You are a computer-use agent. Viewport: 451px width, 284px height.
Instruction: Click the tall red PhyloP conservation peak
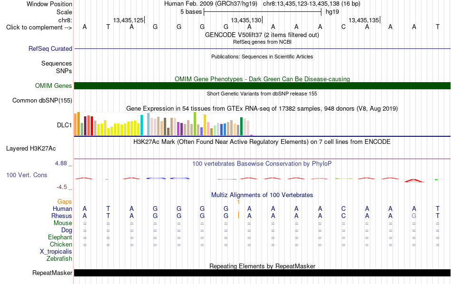414,180
